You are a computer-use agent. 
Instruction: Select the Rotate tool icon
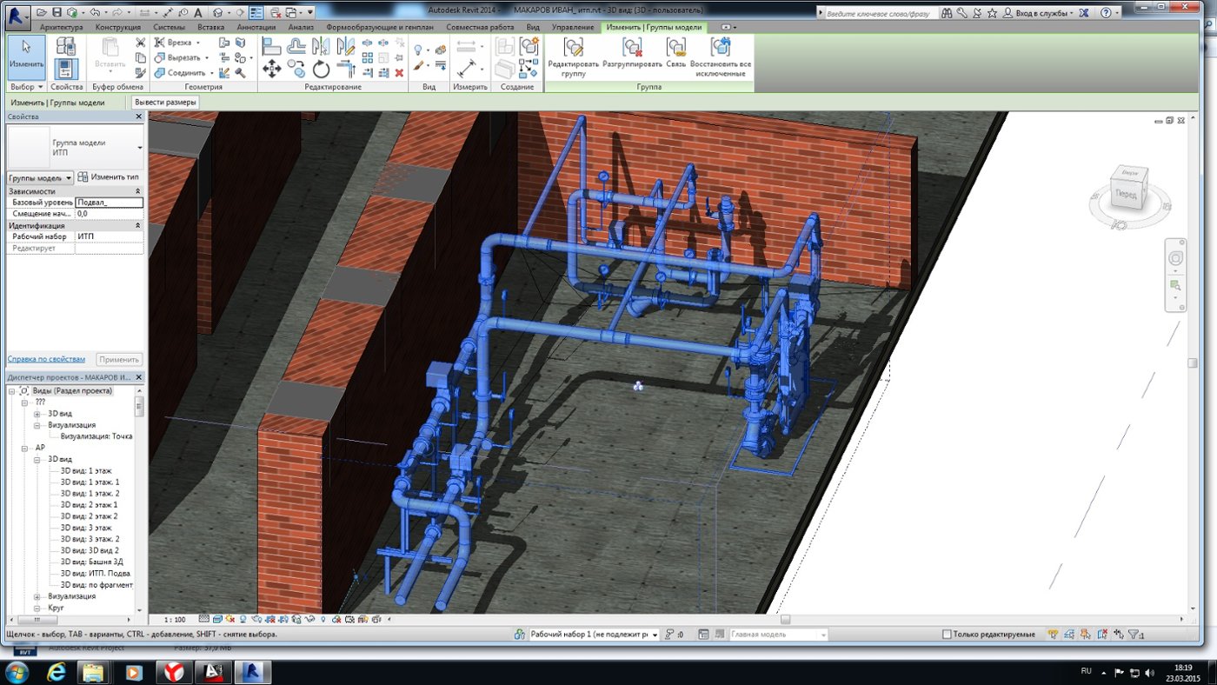(321, 70)
